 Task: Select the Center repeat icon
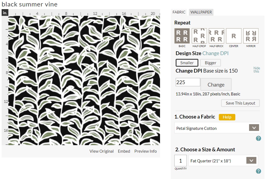(234, 36)
